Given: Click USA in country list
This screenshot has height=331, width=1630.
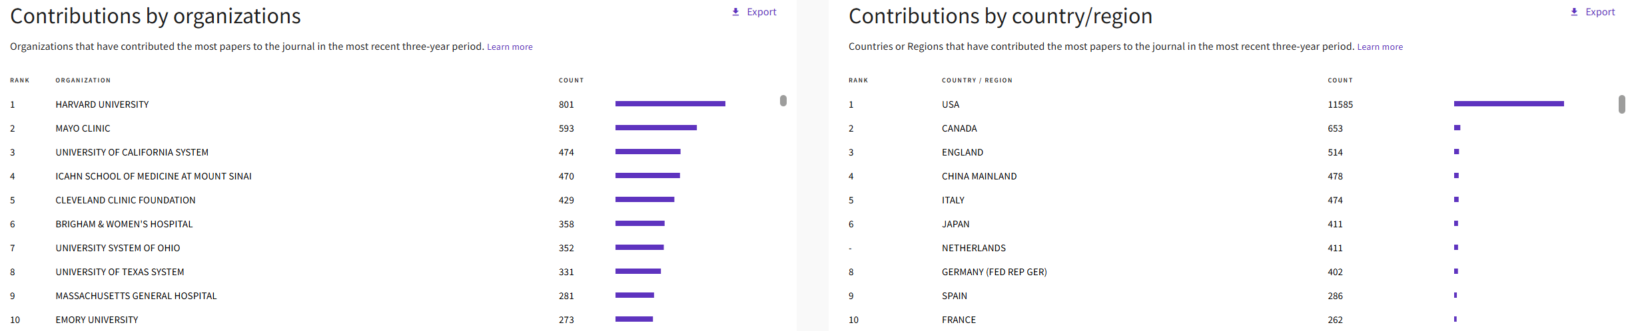Looking at the screenshot, I should pyautogui.click(x=951, y=104).
